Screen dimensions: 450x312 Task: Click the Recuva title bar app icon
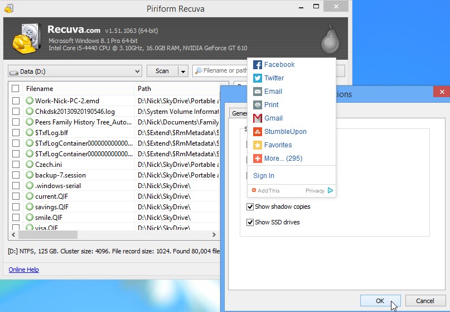pyautogui.click(x=9, y=8)
